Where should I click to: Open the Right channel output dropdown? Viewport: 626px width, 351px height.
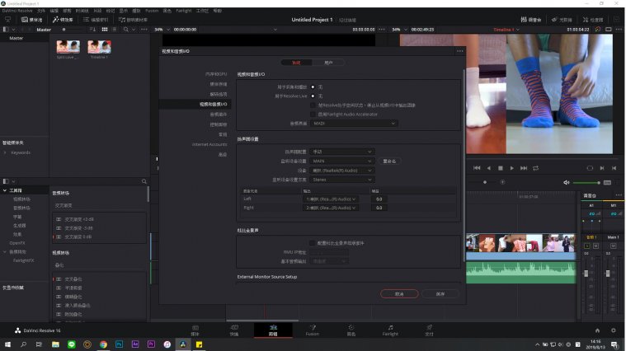[x=331, y=208]
